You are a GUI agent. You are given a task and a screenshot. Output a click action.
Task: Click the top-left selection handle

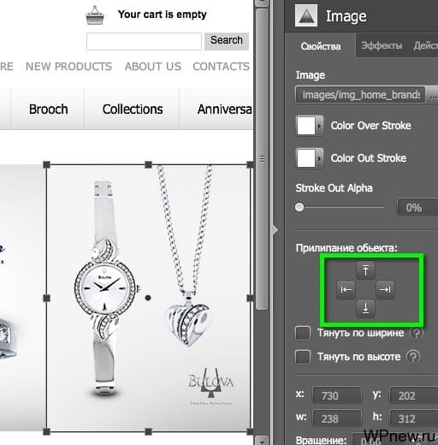tap(46, 164)
